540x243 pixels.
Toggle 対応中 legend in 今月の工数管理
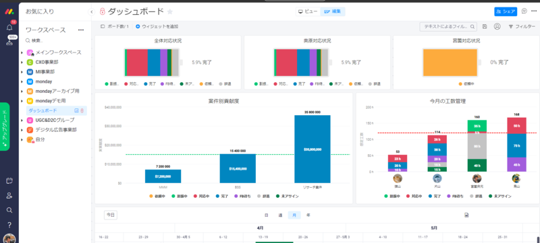click(414, 197)
